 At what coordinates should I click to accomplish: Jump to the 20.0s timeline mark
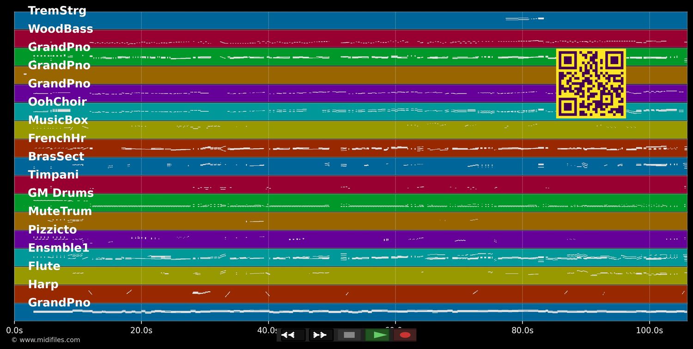coord(141,330)
